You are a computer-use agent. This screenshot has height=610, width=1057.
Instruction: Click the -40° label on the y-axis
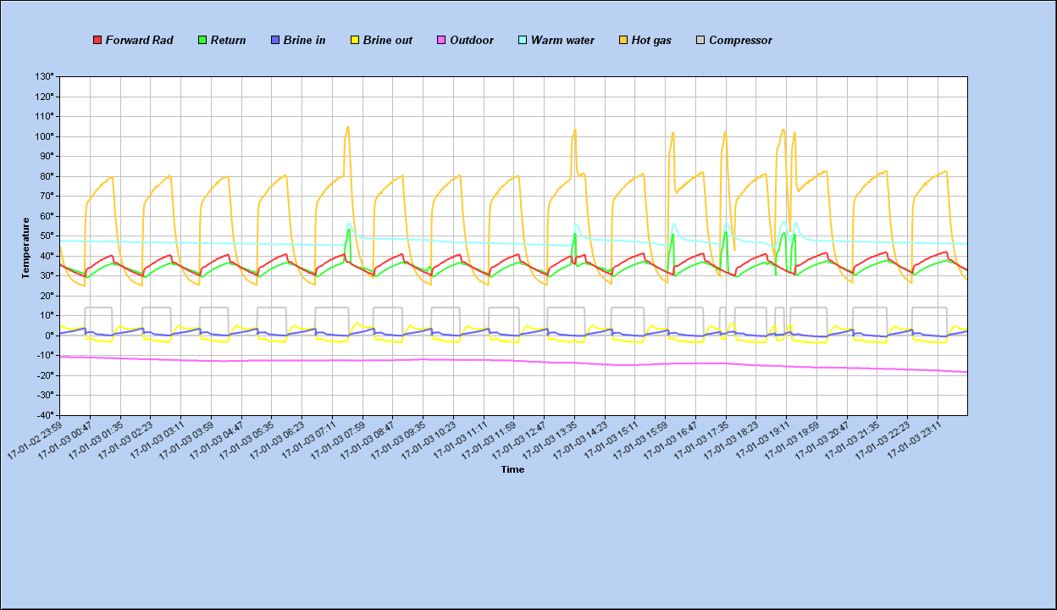click(x=44, y=415)
